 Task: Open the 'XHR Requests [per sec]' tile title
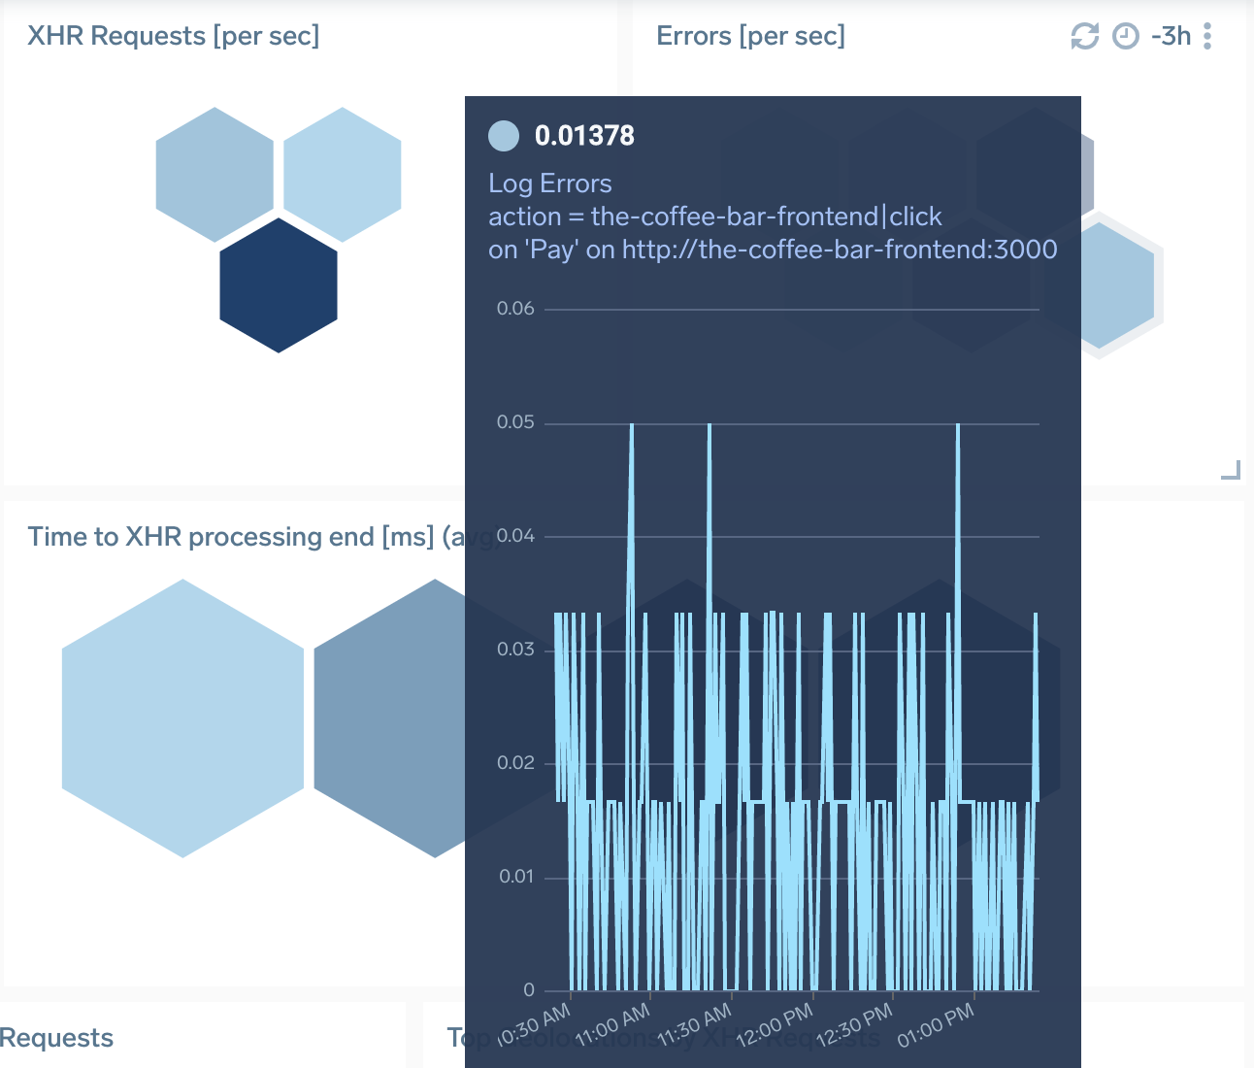(175, 35)
